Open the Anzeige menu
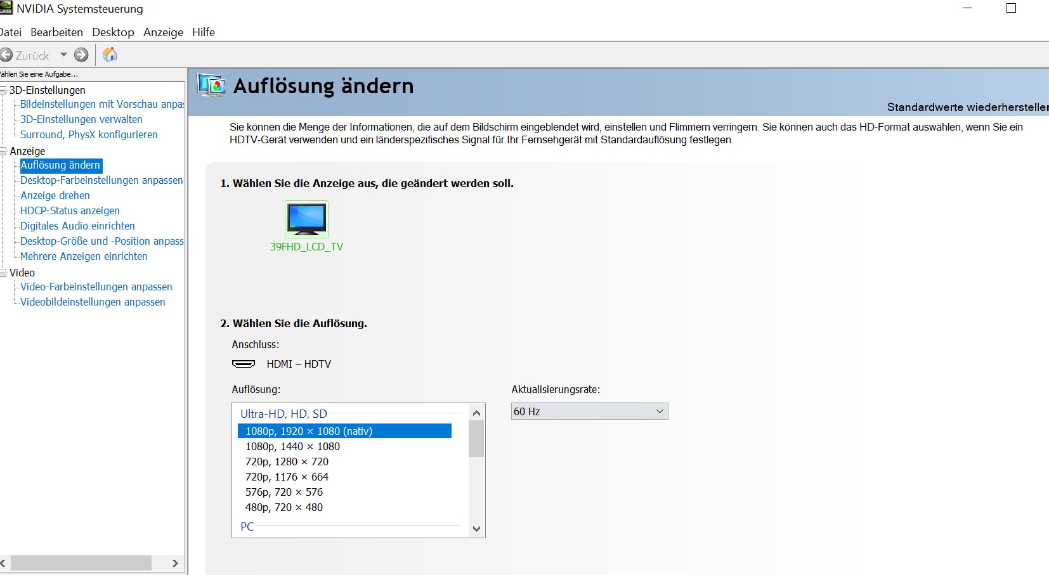This screenshot has height=575, width=1049. coord(163,32)
